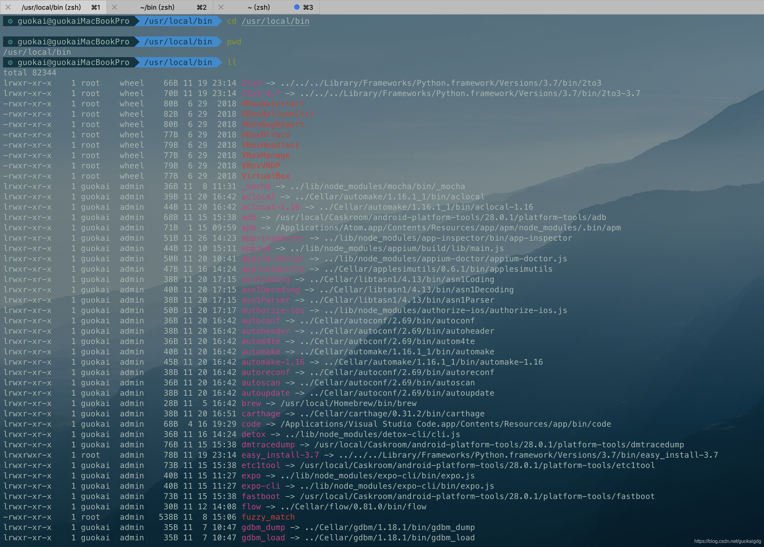764x547 pixels.
Task: Click the autoscan symlink name
Action: (261, 383)
